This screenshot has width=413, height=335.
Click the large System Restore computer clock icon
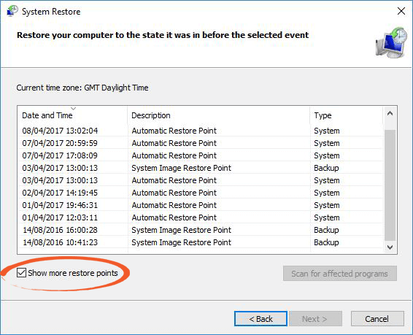[x=391, y=42]
